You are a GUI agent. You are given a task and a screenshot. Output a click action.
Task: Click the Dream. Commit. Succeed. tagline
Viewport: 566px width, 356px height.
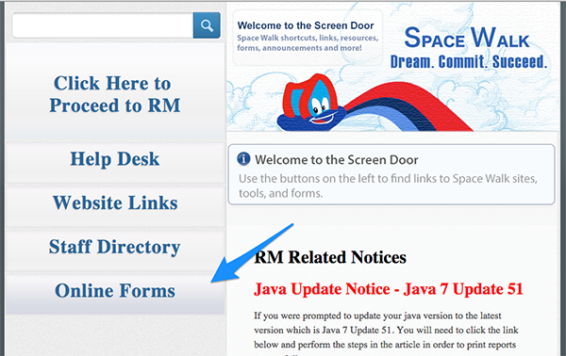click(x=469, y=61)
